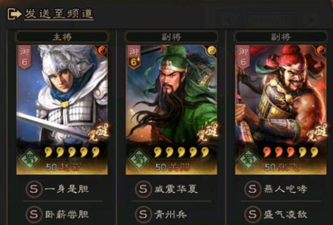Open the 燕人咆哮 skill entry
333x225 pixels.
276,189
